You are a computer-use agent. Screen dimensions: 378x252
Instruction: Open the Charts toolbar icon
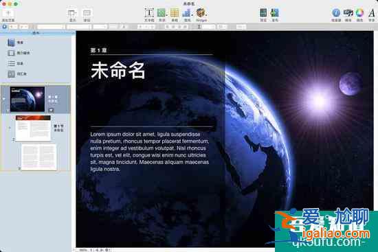[187, 14]
